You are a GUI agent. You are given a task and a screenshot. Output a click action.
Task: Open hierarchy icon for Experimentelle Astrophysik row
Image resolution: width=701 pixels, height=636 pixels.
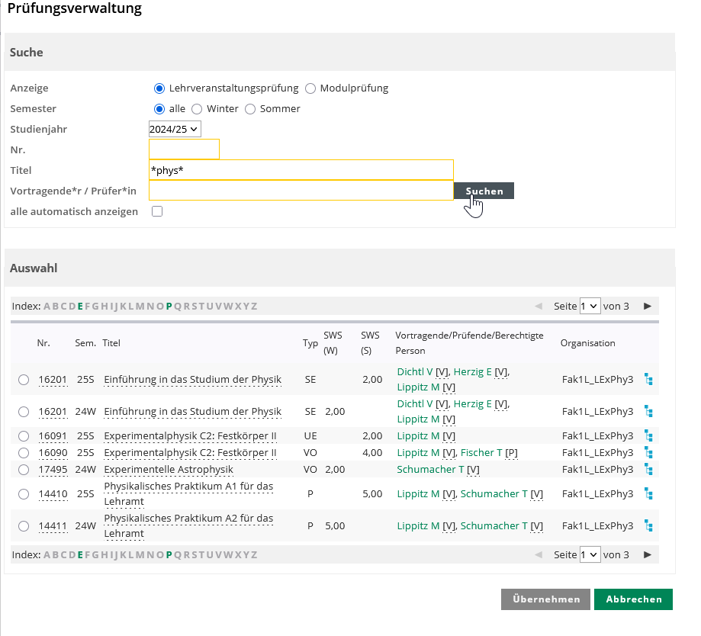[x=648, y=470]
